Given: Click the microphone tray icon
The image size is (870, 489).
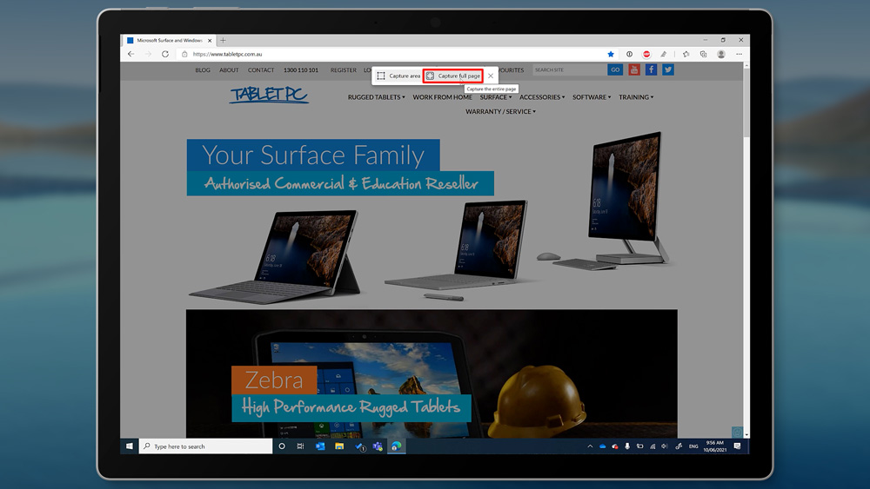Looking at the screenshot, I should (627, 446).
